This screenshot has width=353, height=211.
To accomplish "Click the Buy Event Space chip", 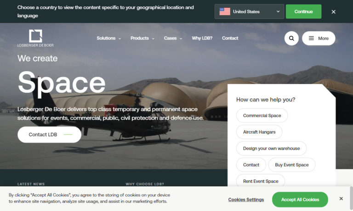I will click(291, 165).
